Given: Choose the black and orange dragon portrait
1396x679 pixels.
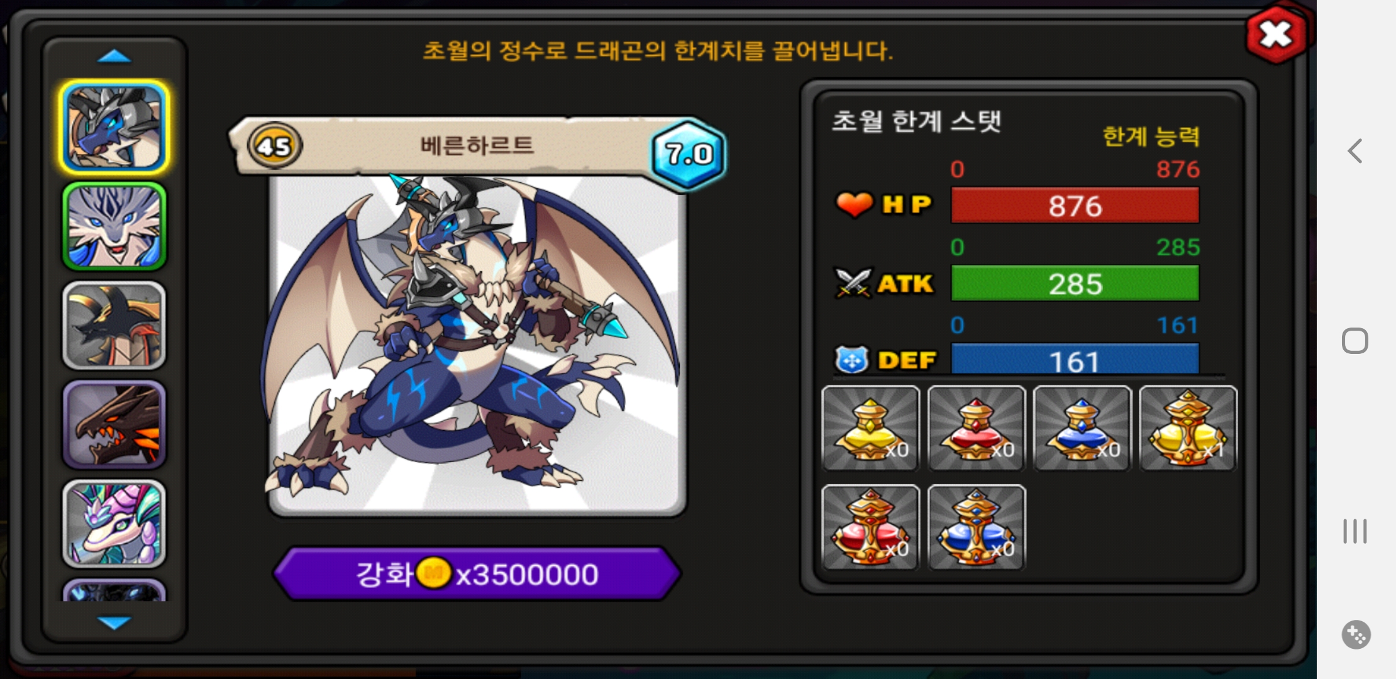Looking at the screenshot, I should point(114,425).
